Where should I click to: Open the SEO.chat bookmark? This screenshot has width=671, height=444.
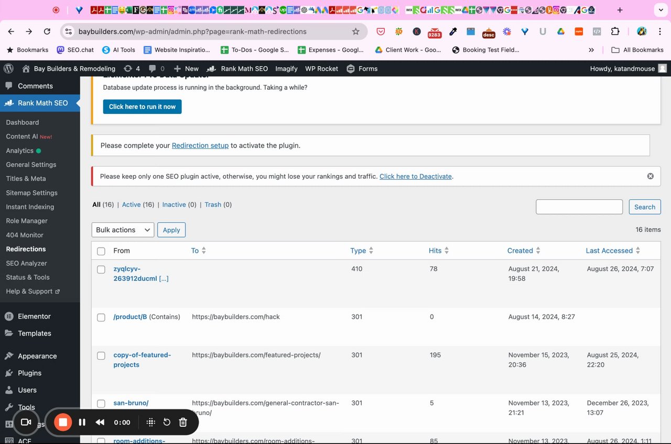tap(75, 50)
